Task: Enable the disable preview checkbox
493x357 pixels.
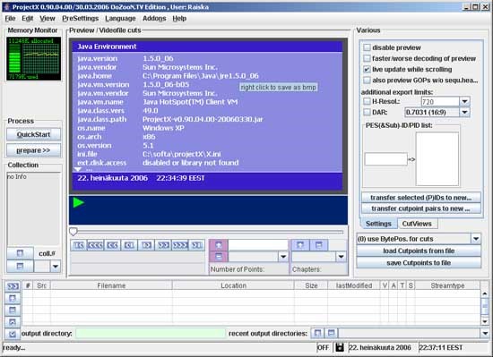Action: tap(367, 47)
